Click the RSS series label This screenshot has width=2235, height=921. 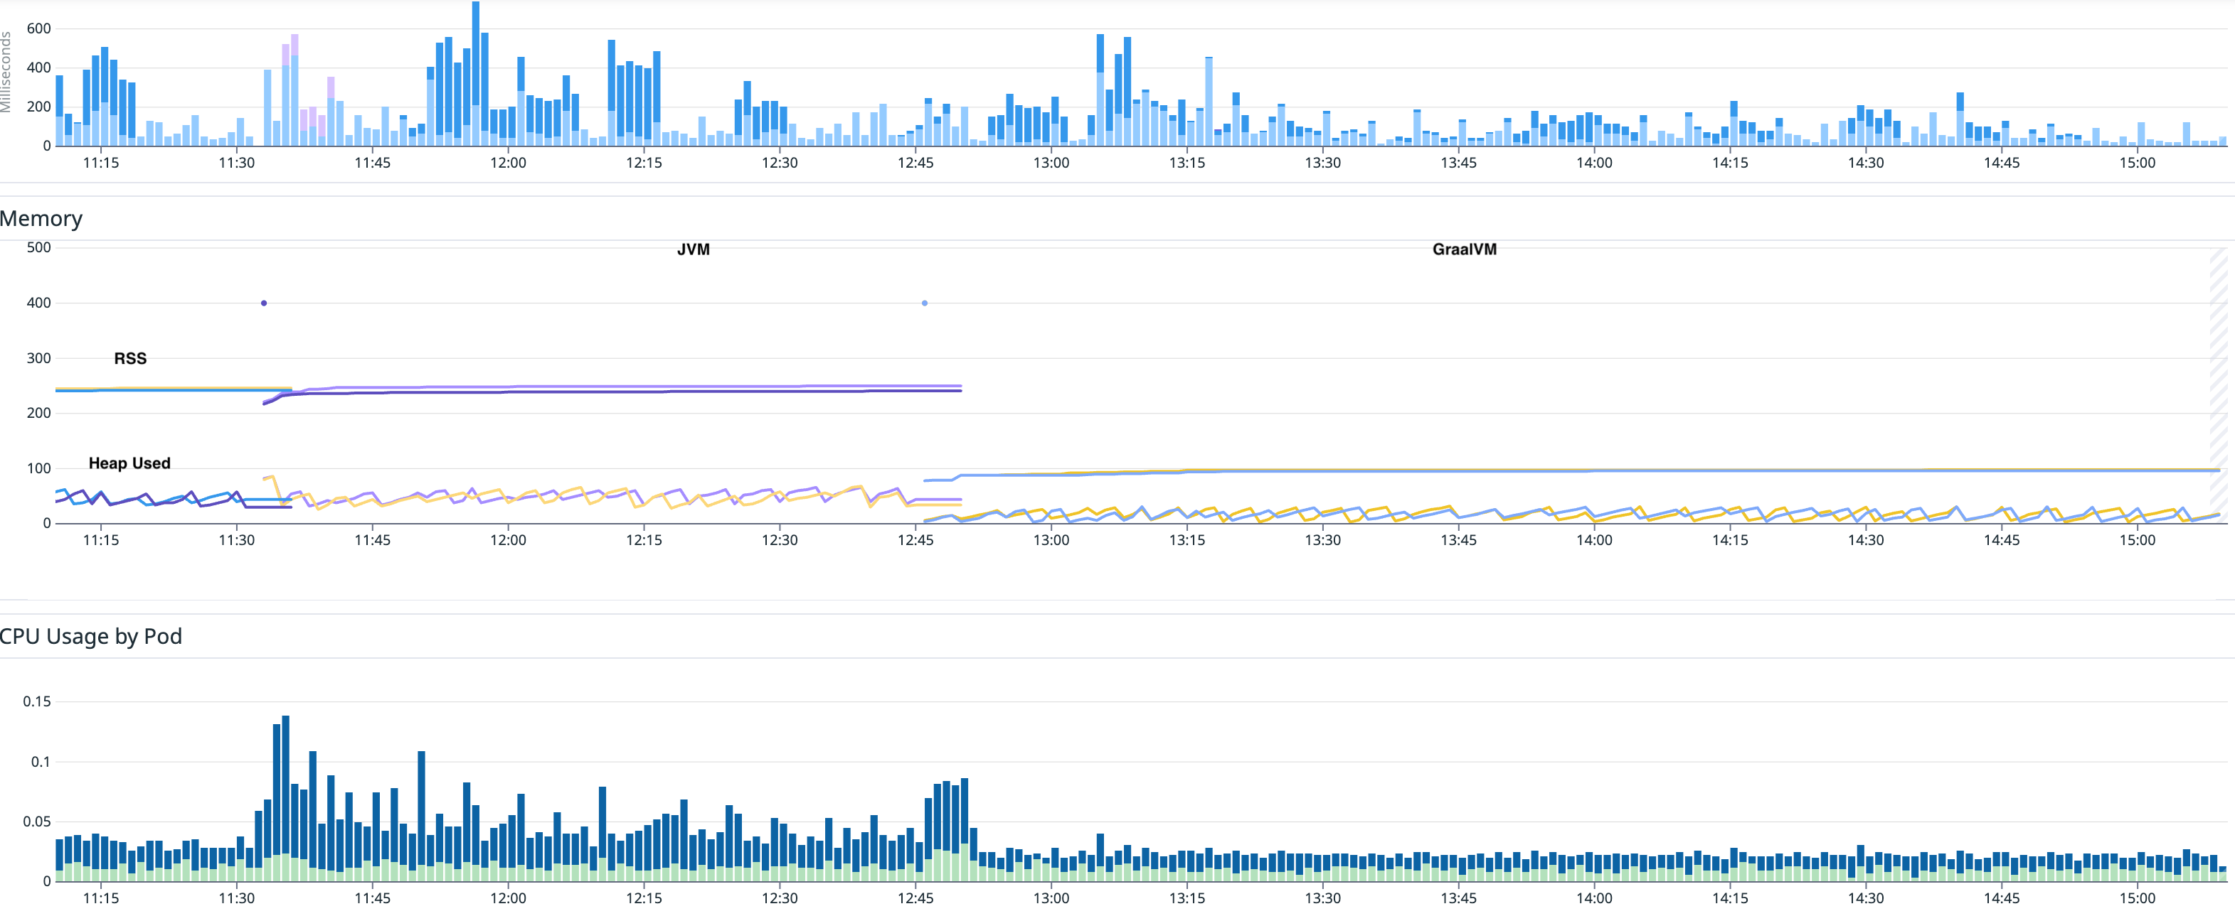[130, 357]
